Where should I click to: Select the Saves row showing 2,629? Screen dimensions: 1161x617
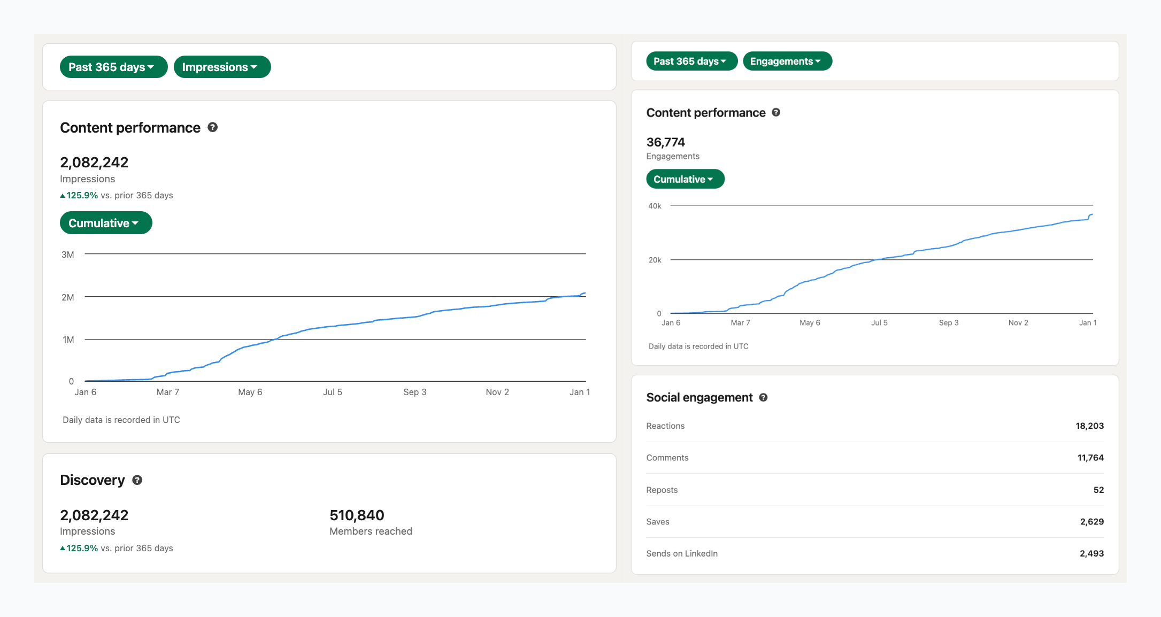tap(874, 522)
